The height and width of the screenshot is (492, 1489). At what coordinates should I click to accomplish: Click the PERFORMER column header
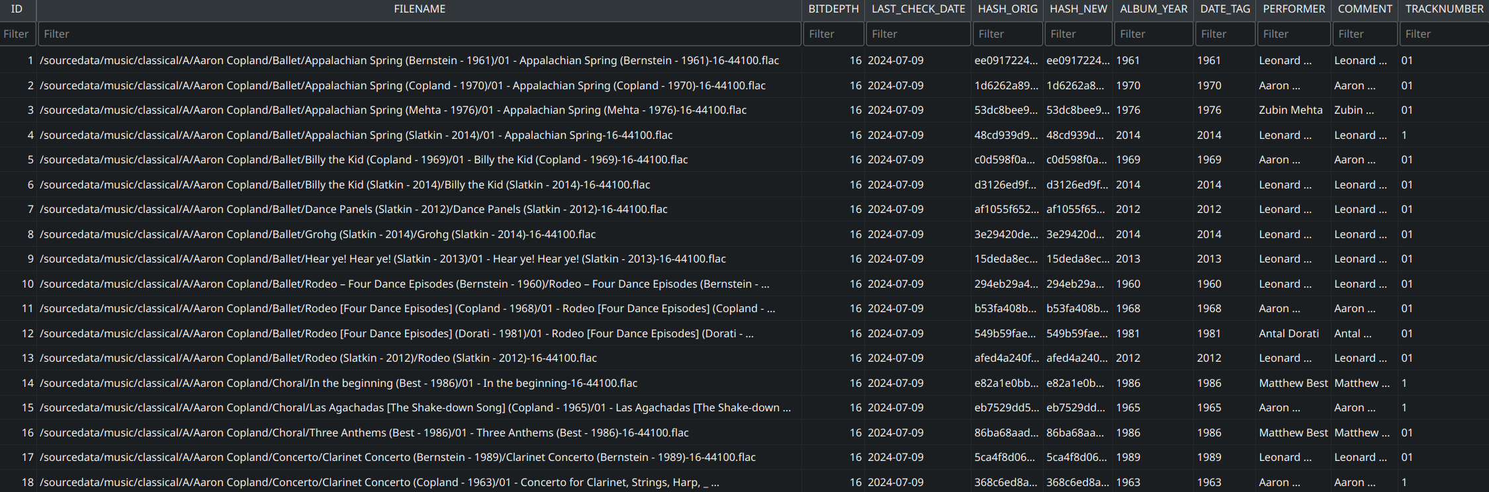[x=1293, y=9]
